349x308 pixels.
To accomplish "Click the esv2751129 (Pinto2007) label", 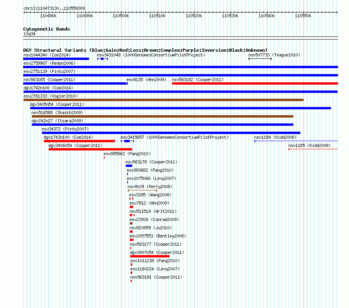I will point(49,71).
